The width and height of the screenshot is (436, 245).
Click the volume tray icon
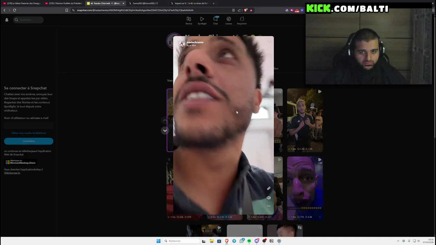click(419, 241)
